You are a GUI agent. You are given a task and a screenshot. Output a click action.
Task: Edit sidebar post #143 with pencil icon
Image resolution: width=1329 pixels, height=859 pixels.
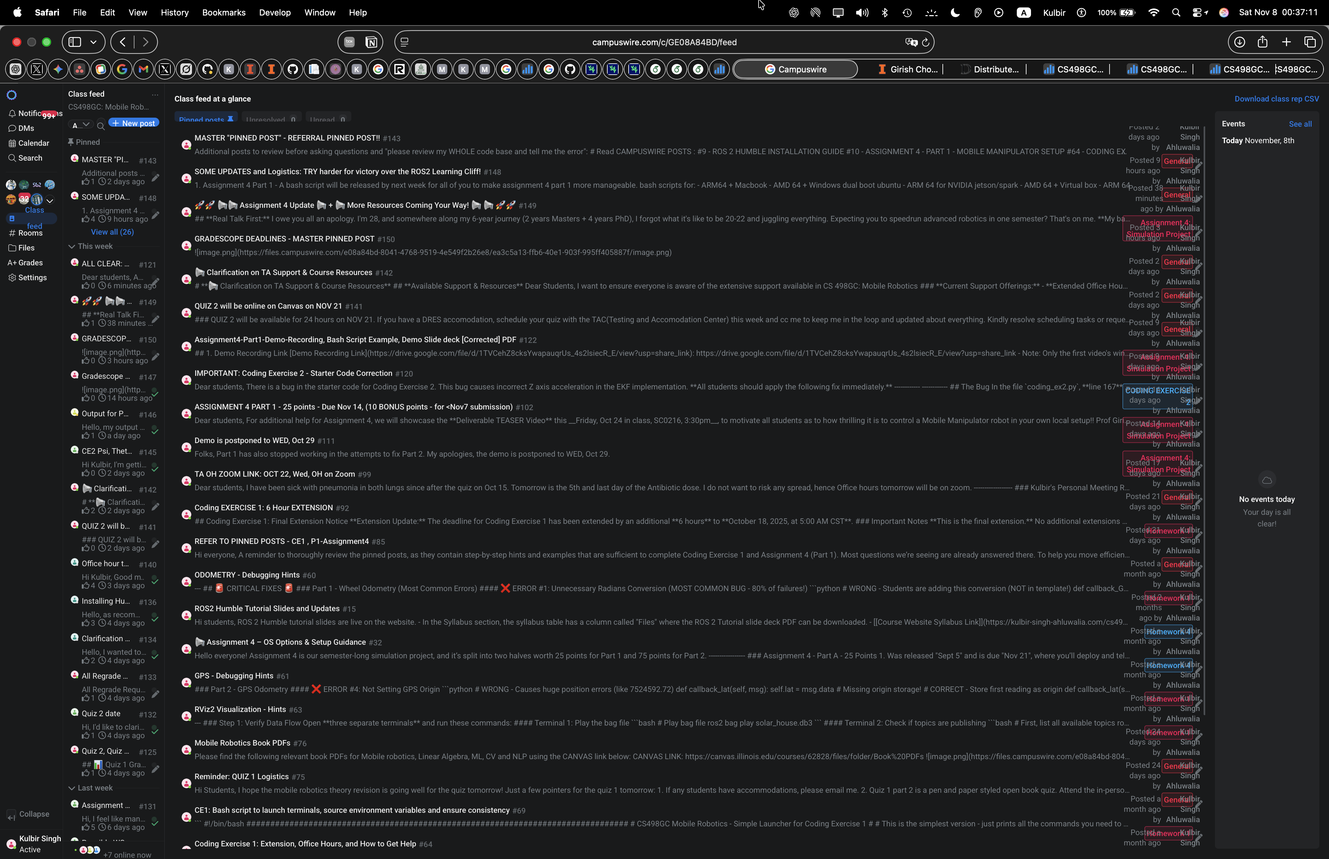click(155, 177)
